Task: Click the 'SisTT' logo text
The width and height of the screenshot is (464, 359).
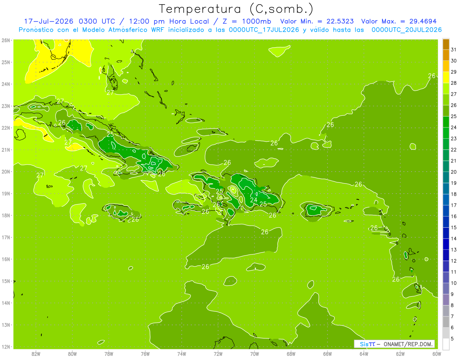Action: coord(367,344)
